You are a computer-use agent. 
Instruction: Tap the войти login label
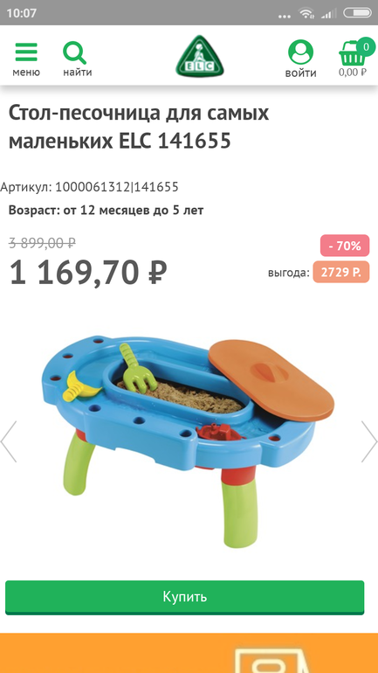tap(301, 73)
